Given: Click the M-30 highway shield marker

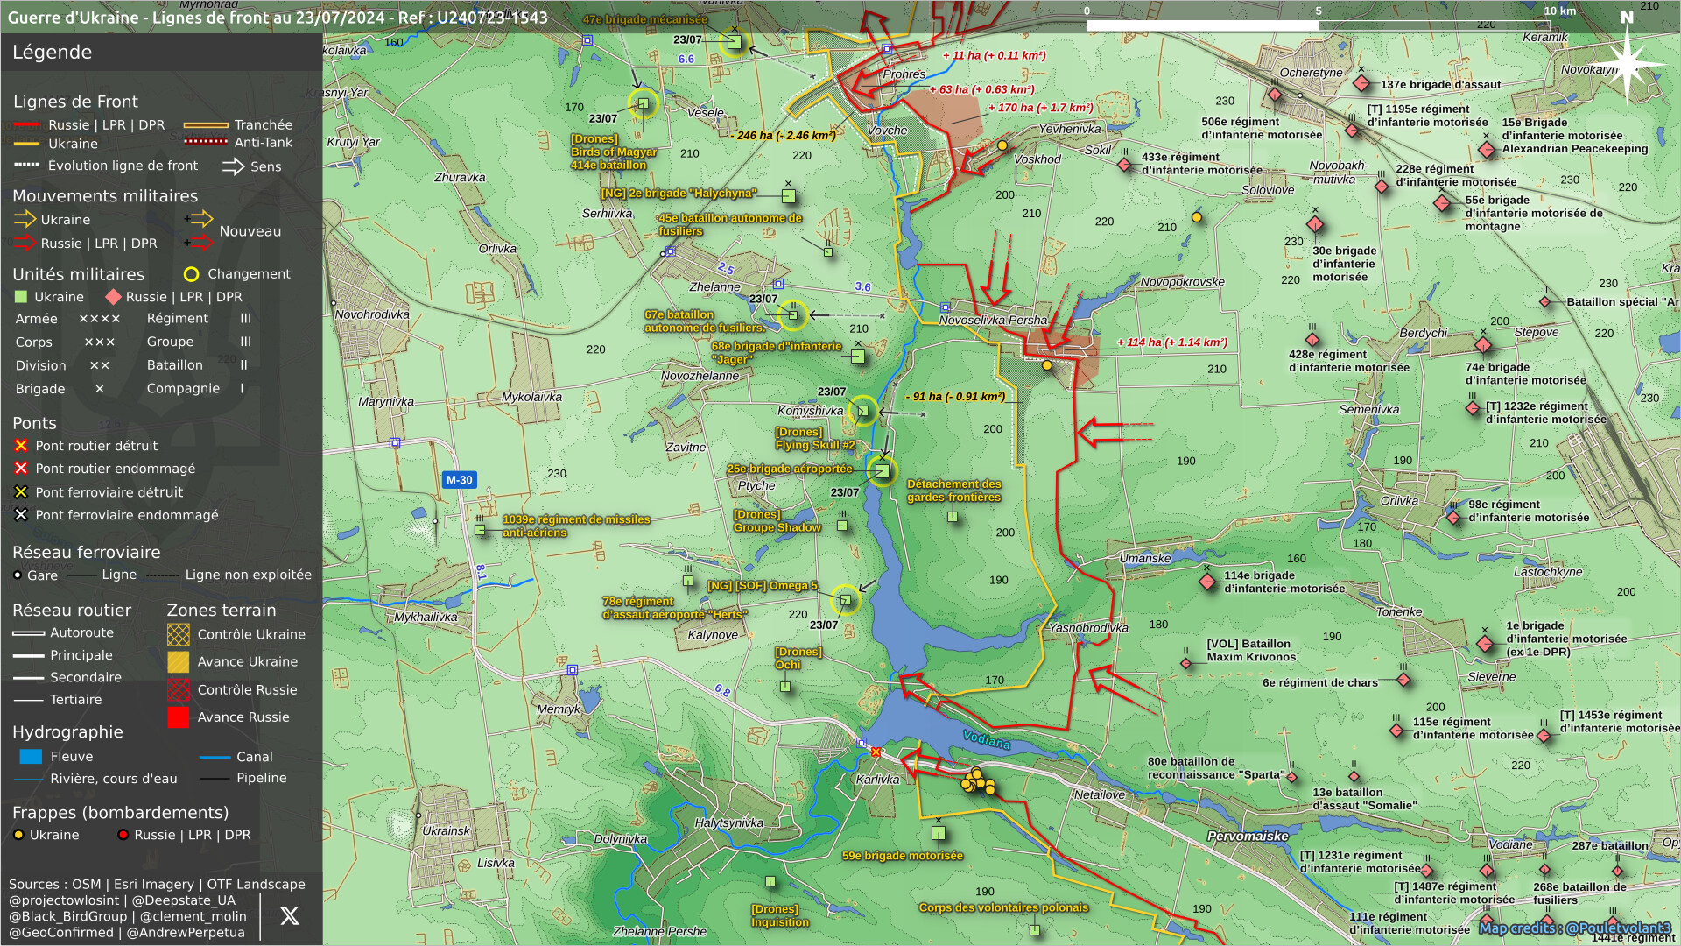Looking at the screenshot, I should click(x=459, y=480).
